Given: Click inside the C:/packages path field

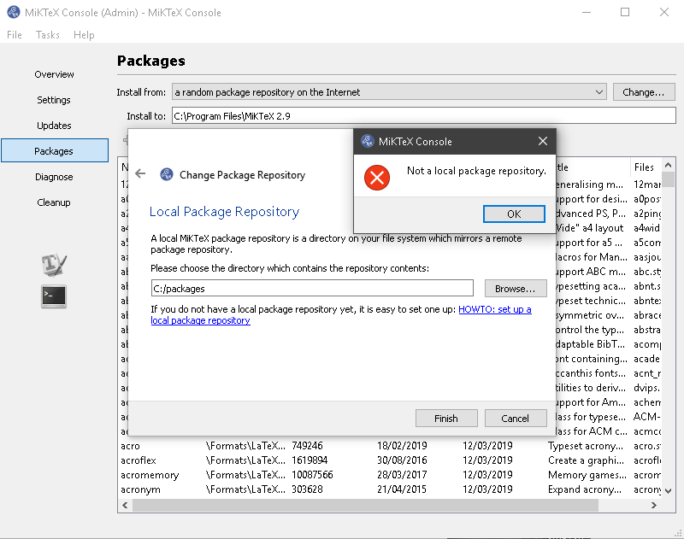Looking at the screenshot, I should (299, 288).
